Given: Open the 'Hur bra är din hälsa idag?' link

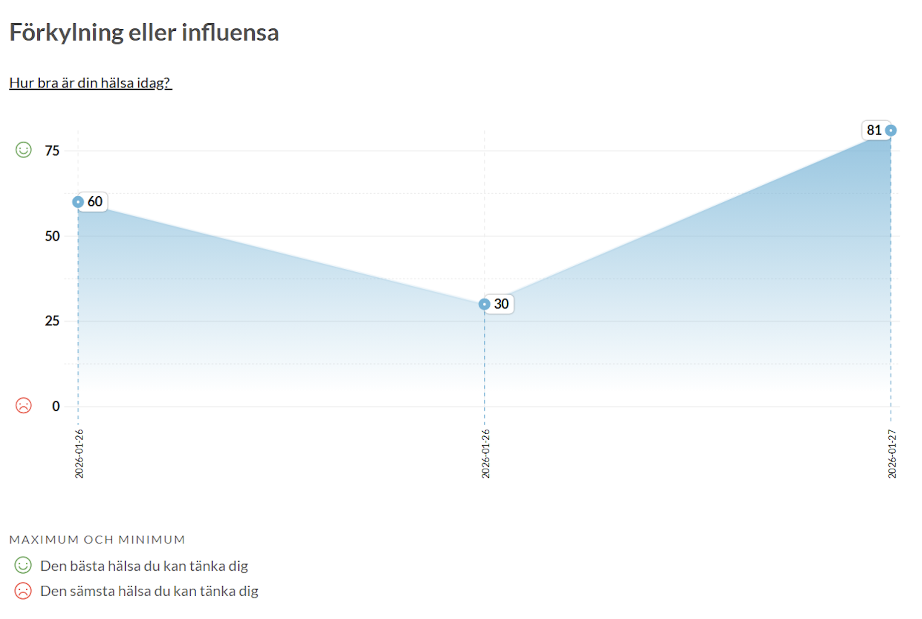Looking at the screenshot, I should [90, 82].
